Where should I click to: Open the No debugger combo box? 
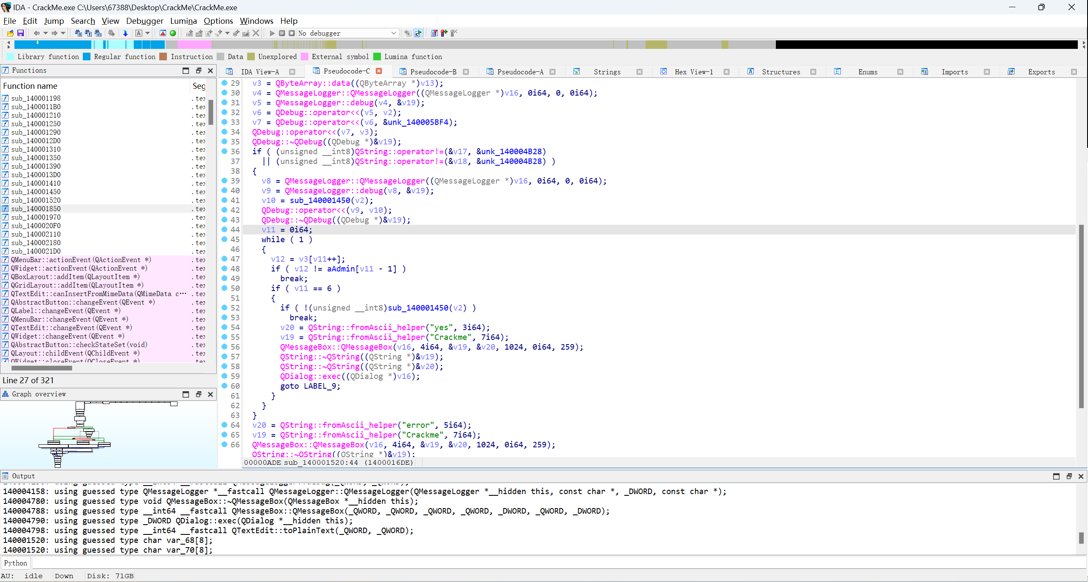pos(348,33)
